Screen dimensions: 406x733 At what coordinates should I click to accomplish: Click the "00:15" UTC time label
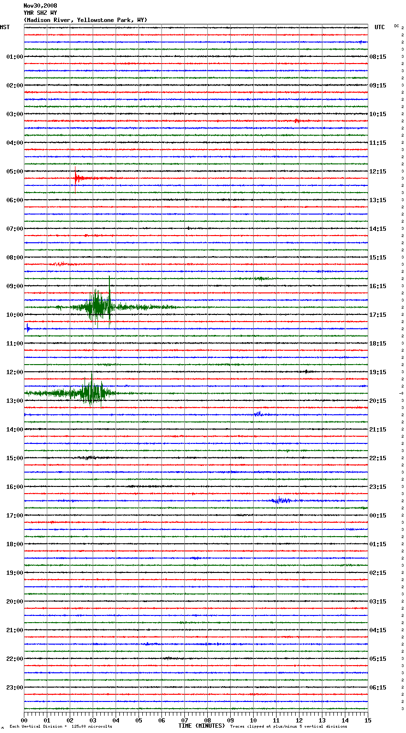click(378, 516)
